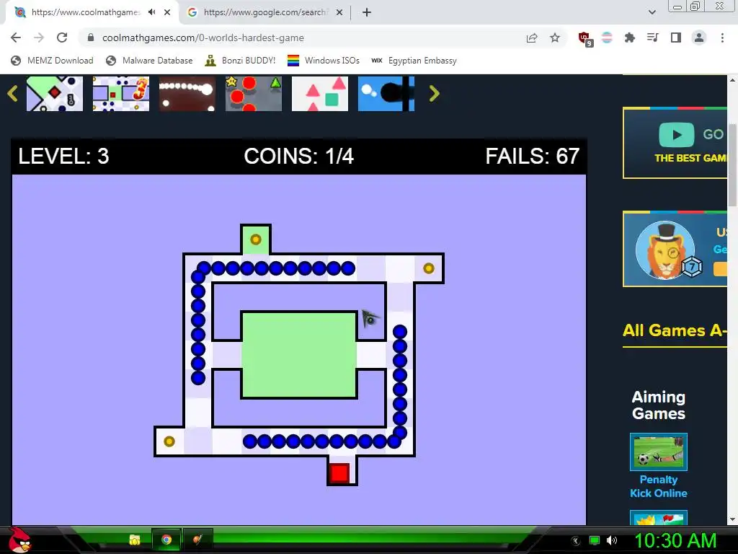Image resolution: width=738 pixels, height=554 pixels.
Task: Open the Chrome profile avatar
Action: pyautogui.click(x=699, y=38)
